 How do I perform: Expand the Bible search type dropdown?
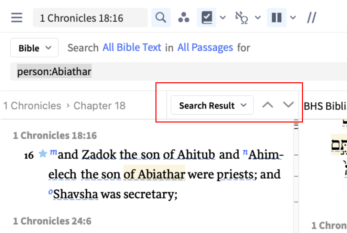34,48
